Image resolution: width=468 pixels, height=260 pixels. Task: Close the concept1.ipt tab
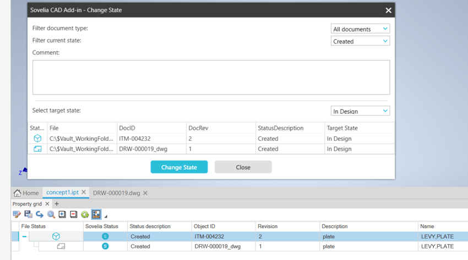pos(84,192)
